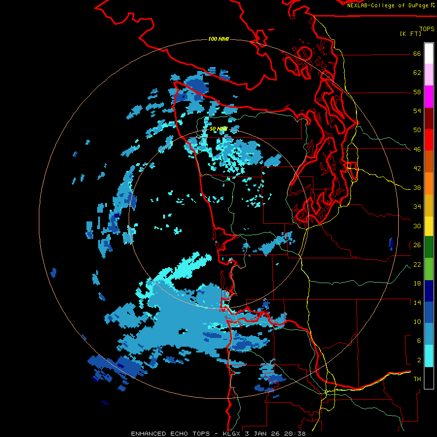
Task: Click the '22' legend value
Action: [x=417, y=264]
